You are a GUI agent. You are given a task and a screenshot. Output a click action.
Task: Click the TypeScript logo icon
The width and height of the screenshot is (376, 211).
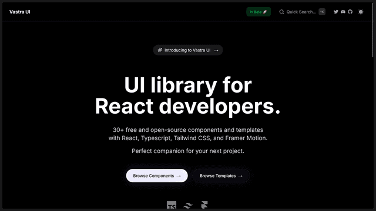click(172, 205)
